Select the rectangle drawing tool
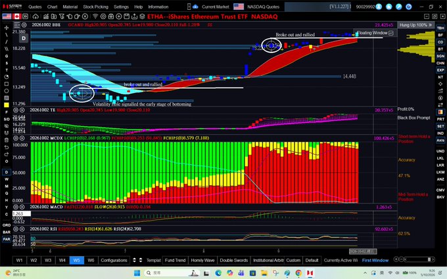The image size is (447, 279). tap(7, 84)
